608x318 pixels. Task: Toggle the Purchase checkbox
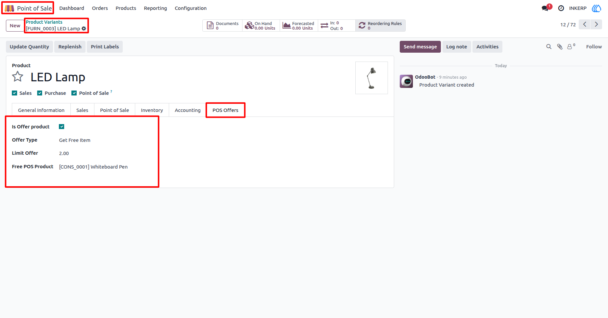pos(39,93)
